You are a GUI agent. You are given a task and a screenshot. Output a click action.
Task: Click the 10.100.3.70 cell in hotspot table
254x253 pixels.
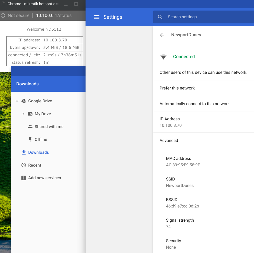62,40
